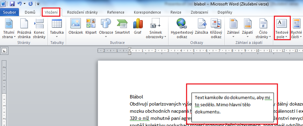Click the word 'Obdivují' in the paragraph
Screen dimensions: 303x126
pos(139,104)
